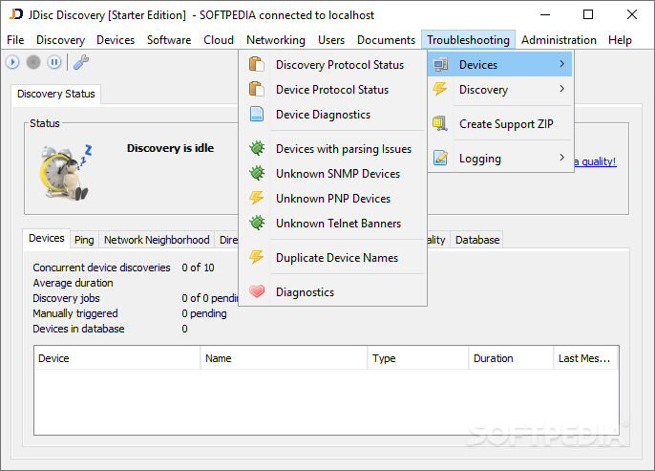Click the lightning icon beside Unknown PNP Devices

tap(257, 198)
